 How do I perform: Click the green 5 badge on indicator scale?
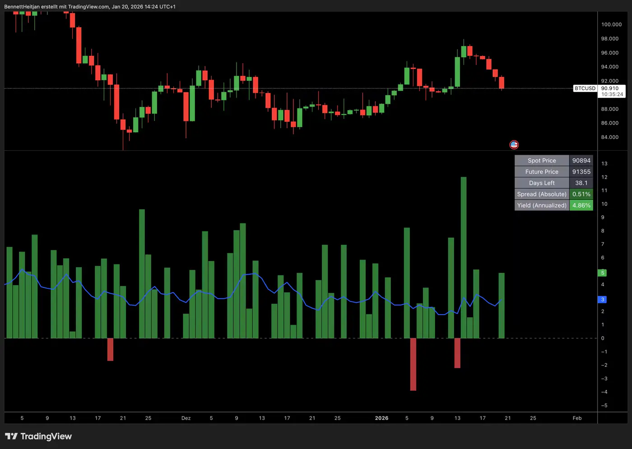click(602, 273)
